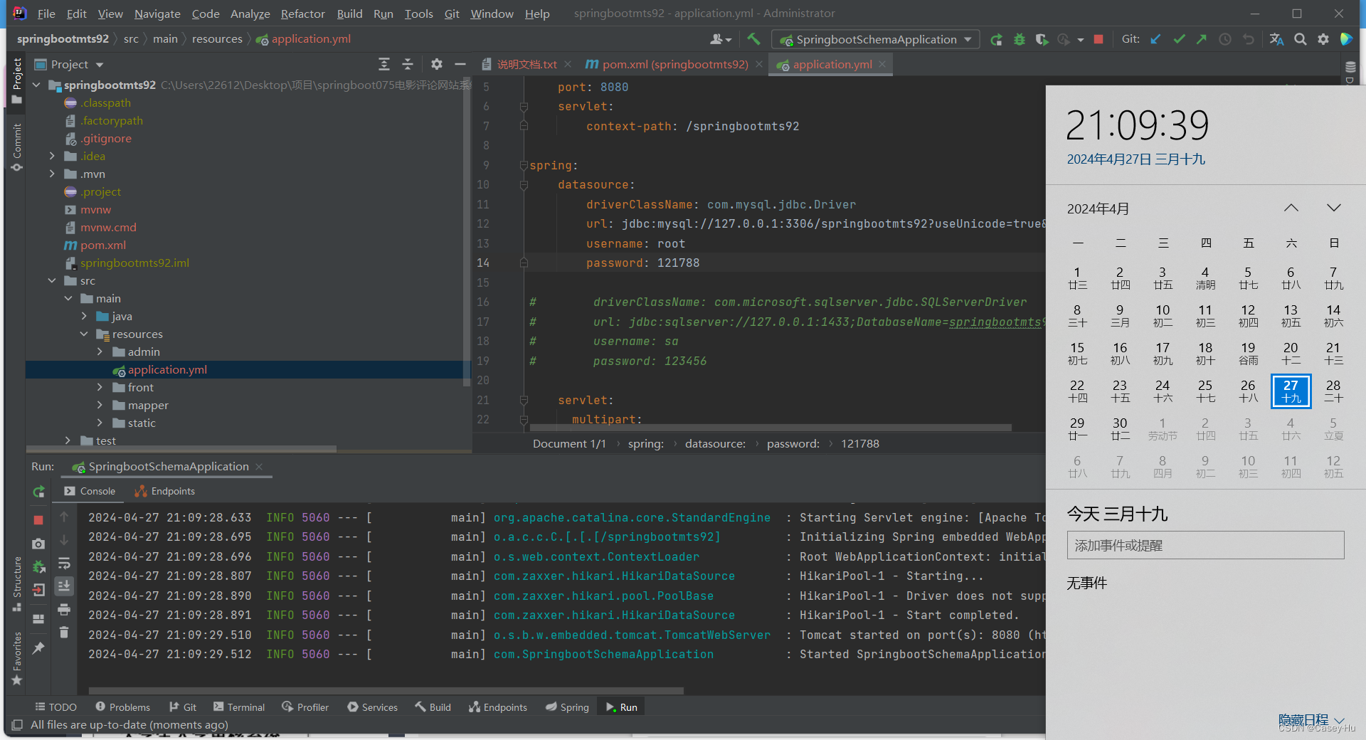This screenshot has height=740, width=1366.
Task: Close the application.yml editor tab
Action: [x=883, y=64]
